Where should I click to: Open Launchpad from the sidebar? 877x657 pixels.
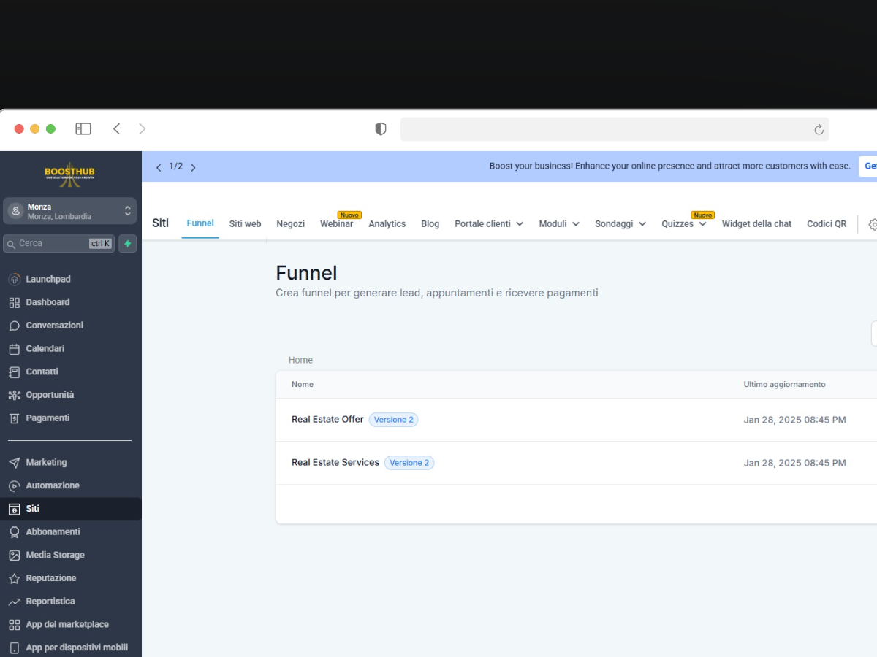pos(48,279)
